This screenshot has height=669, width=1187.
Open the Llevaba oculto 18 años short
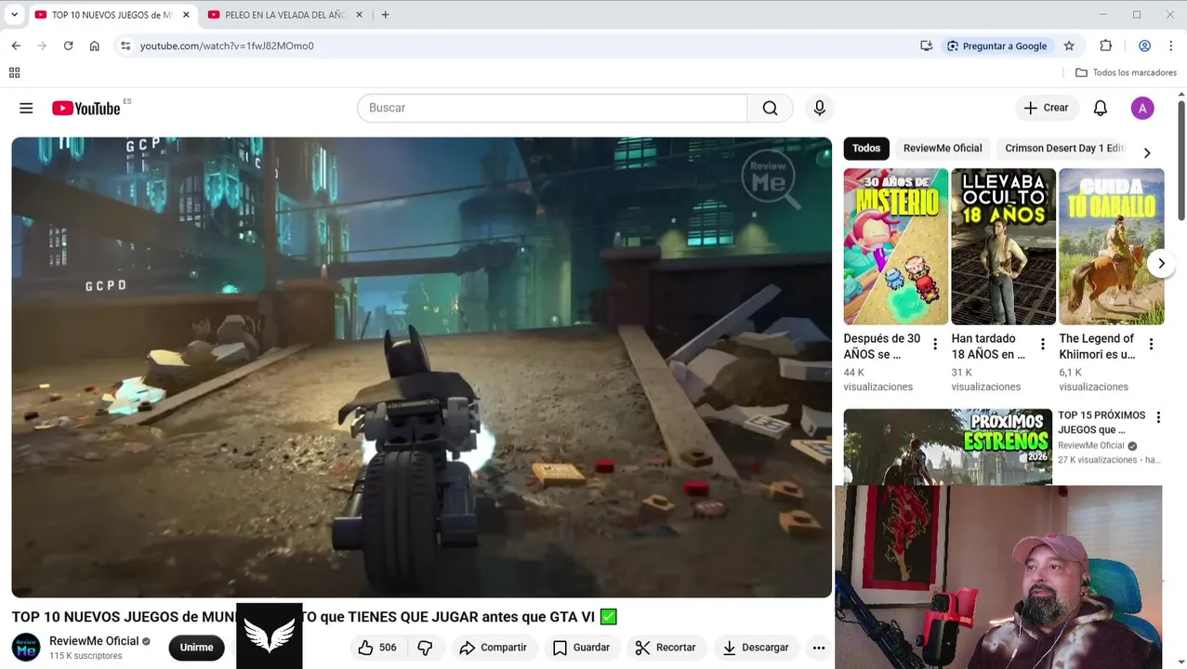(1003, 246)
